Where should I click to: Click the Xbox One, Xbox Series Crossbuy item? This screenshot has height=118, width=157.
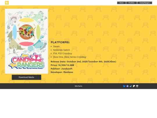tap(69, 57)
